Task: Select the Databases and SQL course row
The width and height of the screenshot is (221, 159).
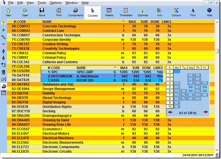Action: point(84,84)
